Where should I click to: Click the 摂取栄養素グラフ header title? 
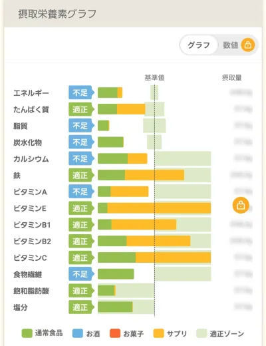tap(57, 14)
